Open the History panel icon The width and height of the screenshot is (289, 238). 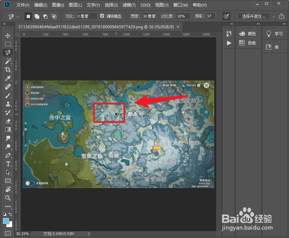click(229, 34)
